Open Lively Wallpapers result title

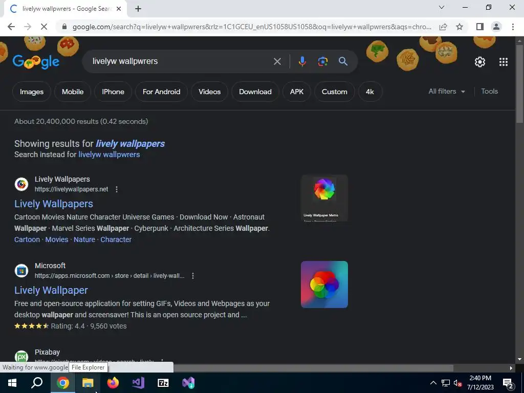(54, 204)
